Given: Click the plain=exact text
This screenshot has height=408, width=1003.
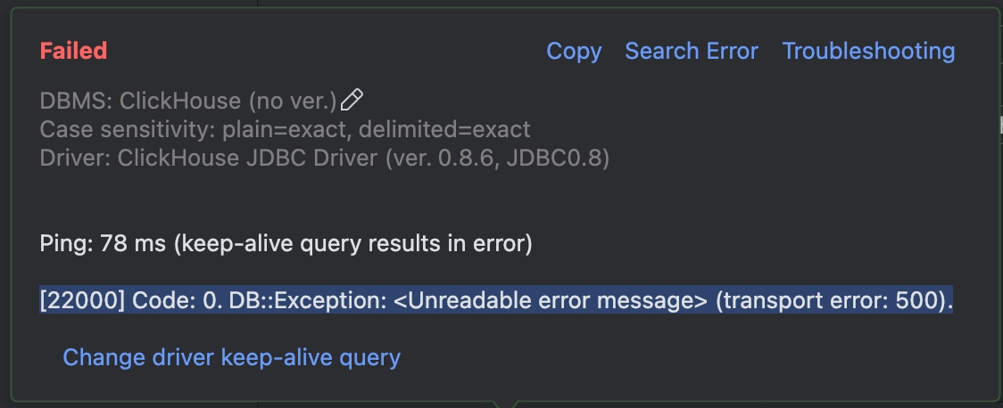Looking at the screenshot, I should pos(284,129).
